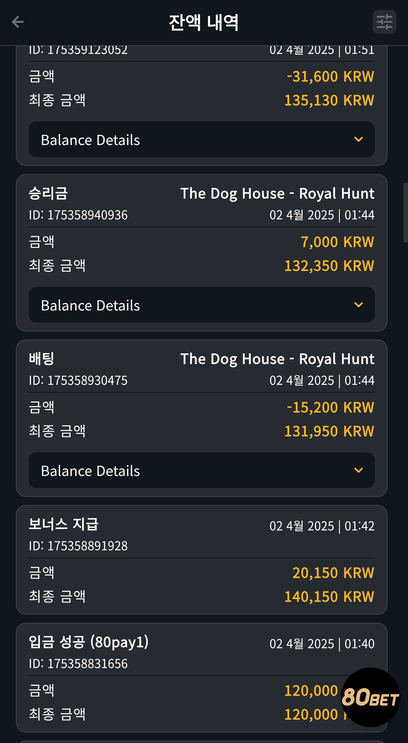The height and width of the screenshot is (743, 408).
Task: Click the chevron in the 135,130 KRW entry
Action: tap(358, 140)
